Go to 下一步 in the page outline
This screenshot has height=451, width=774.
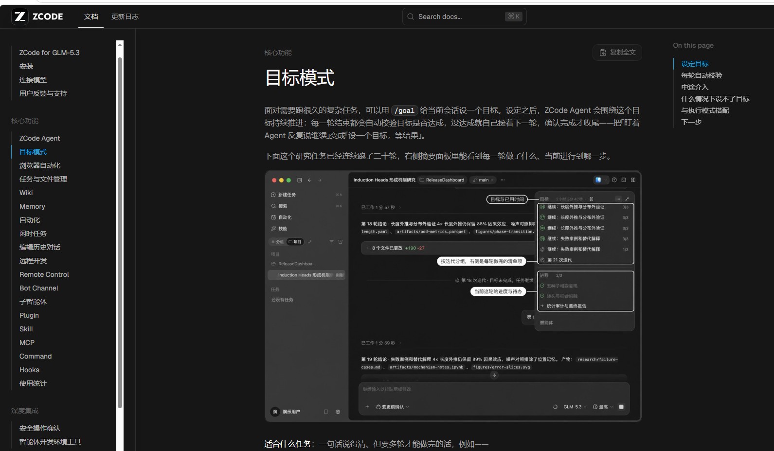point(691,122)
